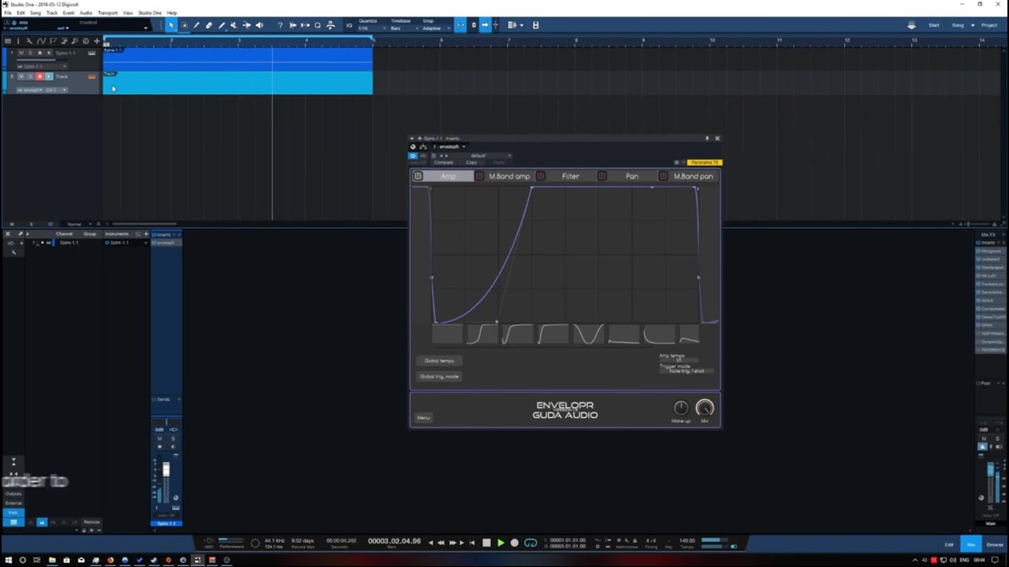The image size is (1009, 567).
Task: Click the IQ input quantize icon
Action: click(x=349, y=25)
